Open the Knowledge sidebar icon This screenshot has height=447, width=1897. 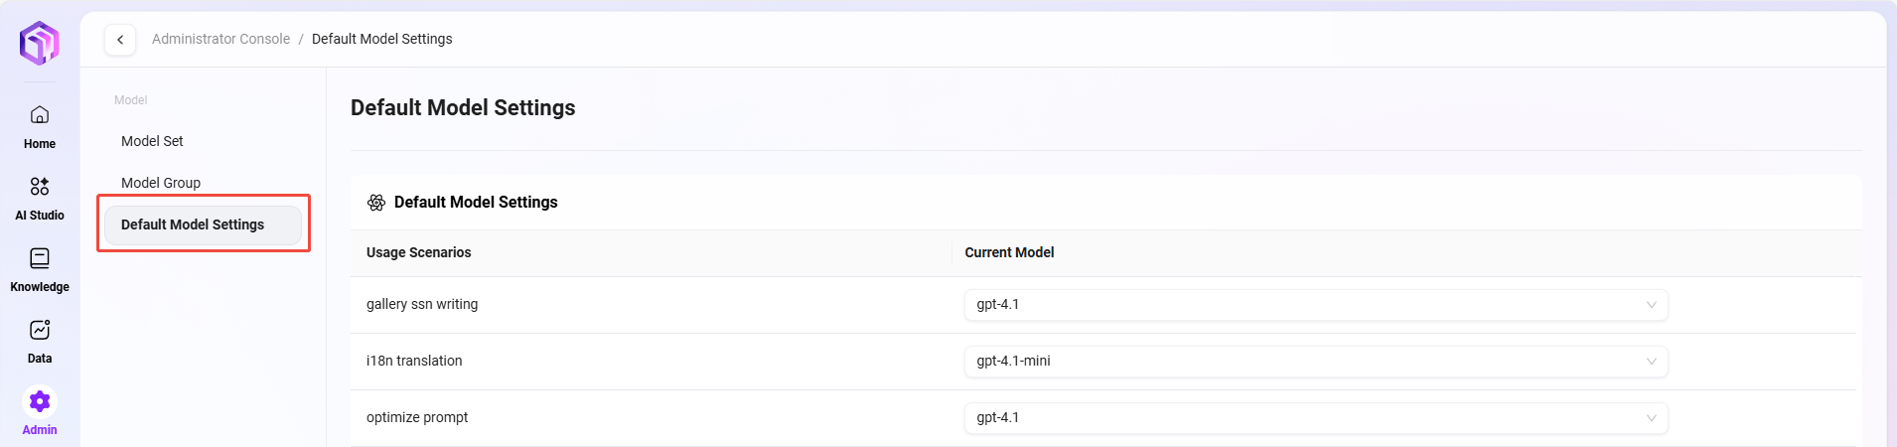pyautogui.click(x=40, y=258)
